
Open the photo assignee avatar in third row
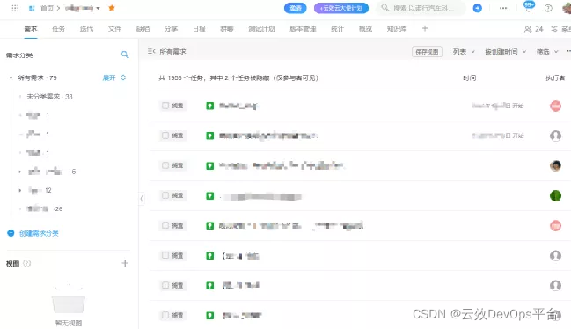(x=555, y=165)
